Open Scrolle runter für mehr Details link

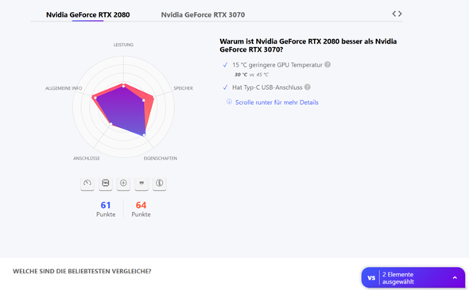[x=277, y=102]
